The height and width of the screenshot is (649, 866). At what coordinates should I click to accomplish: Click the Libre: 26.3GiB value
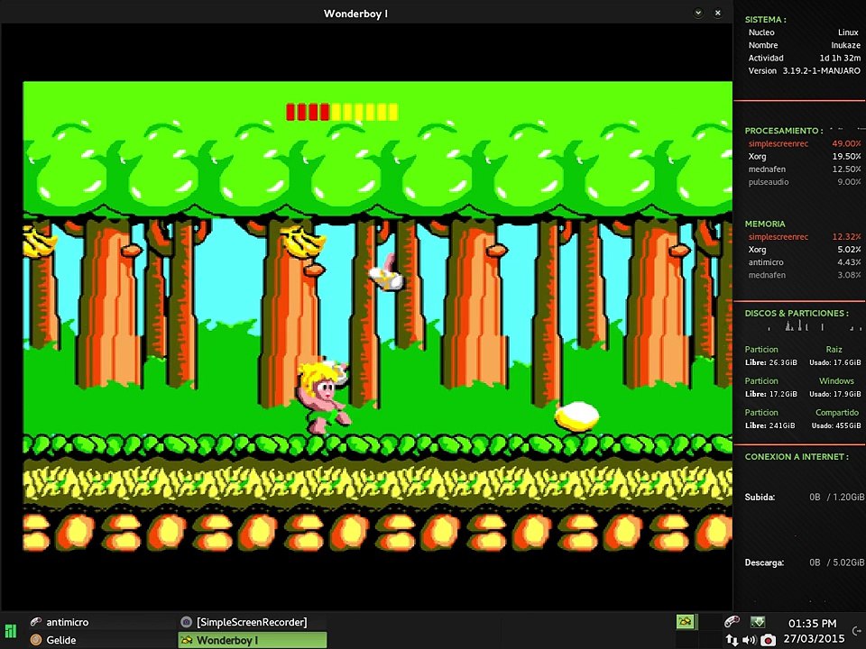[x=771, y=362]
